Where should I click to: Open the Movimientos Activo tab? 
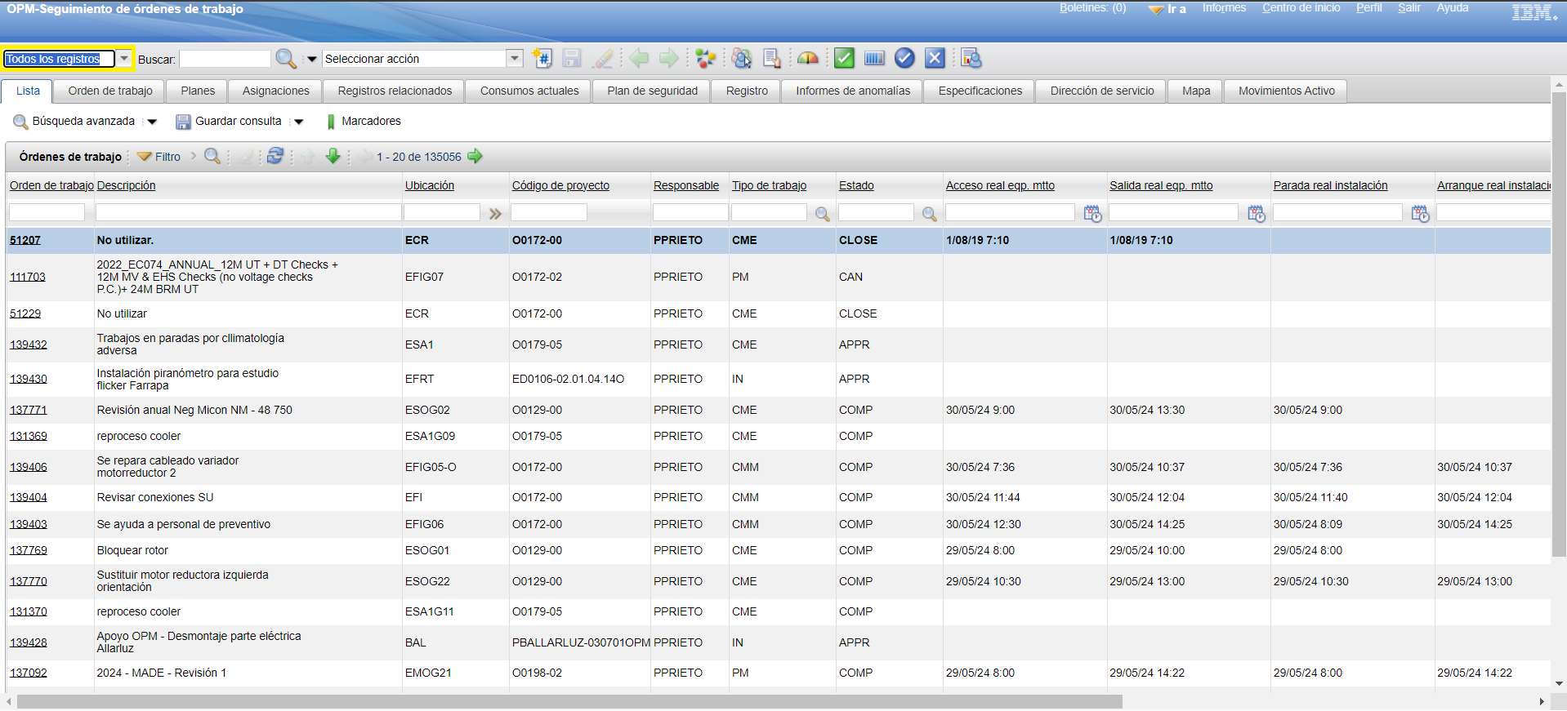1286,91
